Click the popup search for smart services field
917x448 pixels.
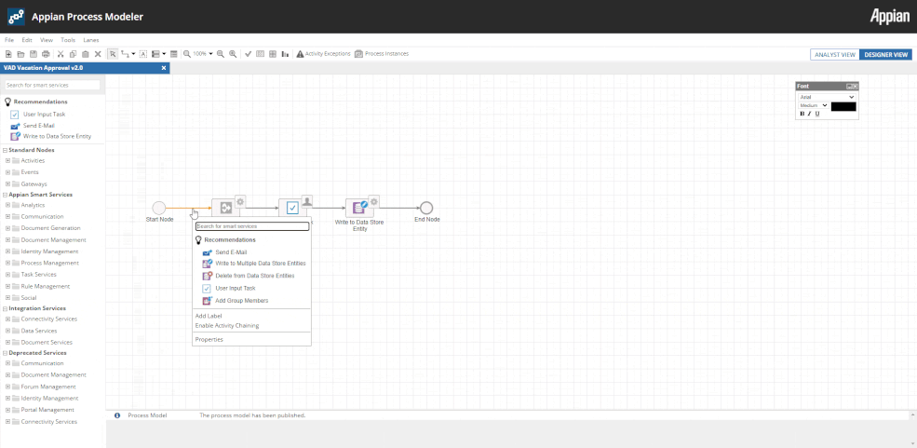[x=252, y=226]
